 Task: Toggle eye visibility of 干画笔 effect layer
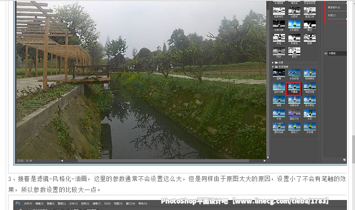[x=326, y=53]
